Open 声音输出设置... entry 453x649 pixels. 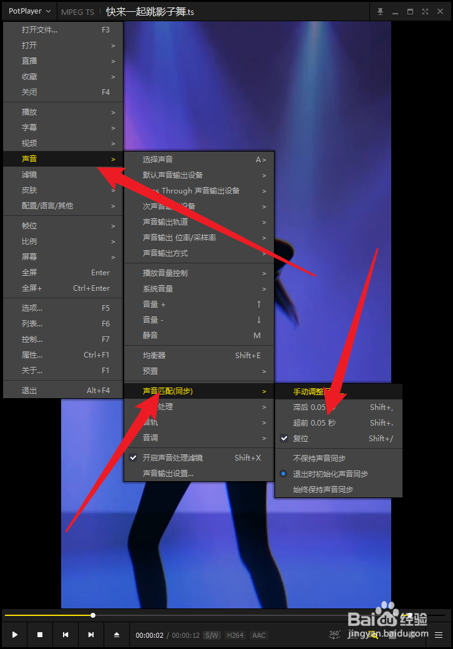click(x=199, y=474)
